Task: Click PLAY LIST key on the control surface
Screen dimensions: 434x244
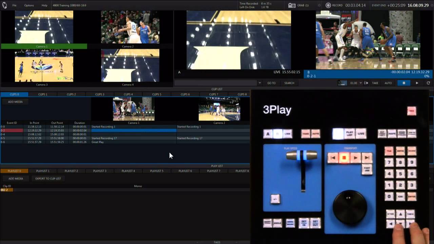Action: (350, 134)
